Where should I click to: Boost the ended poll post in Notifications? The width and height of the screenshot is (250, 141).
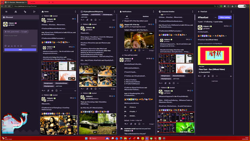point(131,124)
